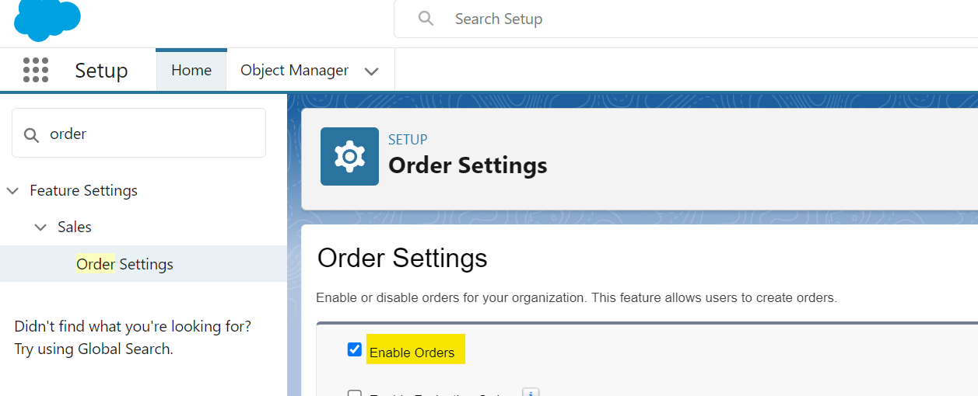Viewport: 978px width, 396px height.
Task: Tick the unchecked box below Enable Orders
Action: (355, 393)
